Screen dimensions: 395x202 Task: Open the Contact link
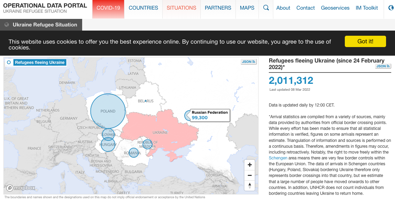click(x=306, y=8)
